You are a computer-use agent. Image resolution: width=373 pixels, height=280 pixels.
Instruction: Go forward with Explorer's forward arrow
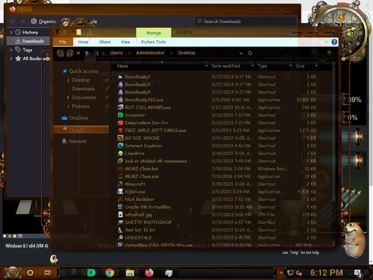click(x=70, y=53)
